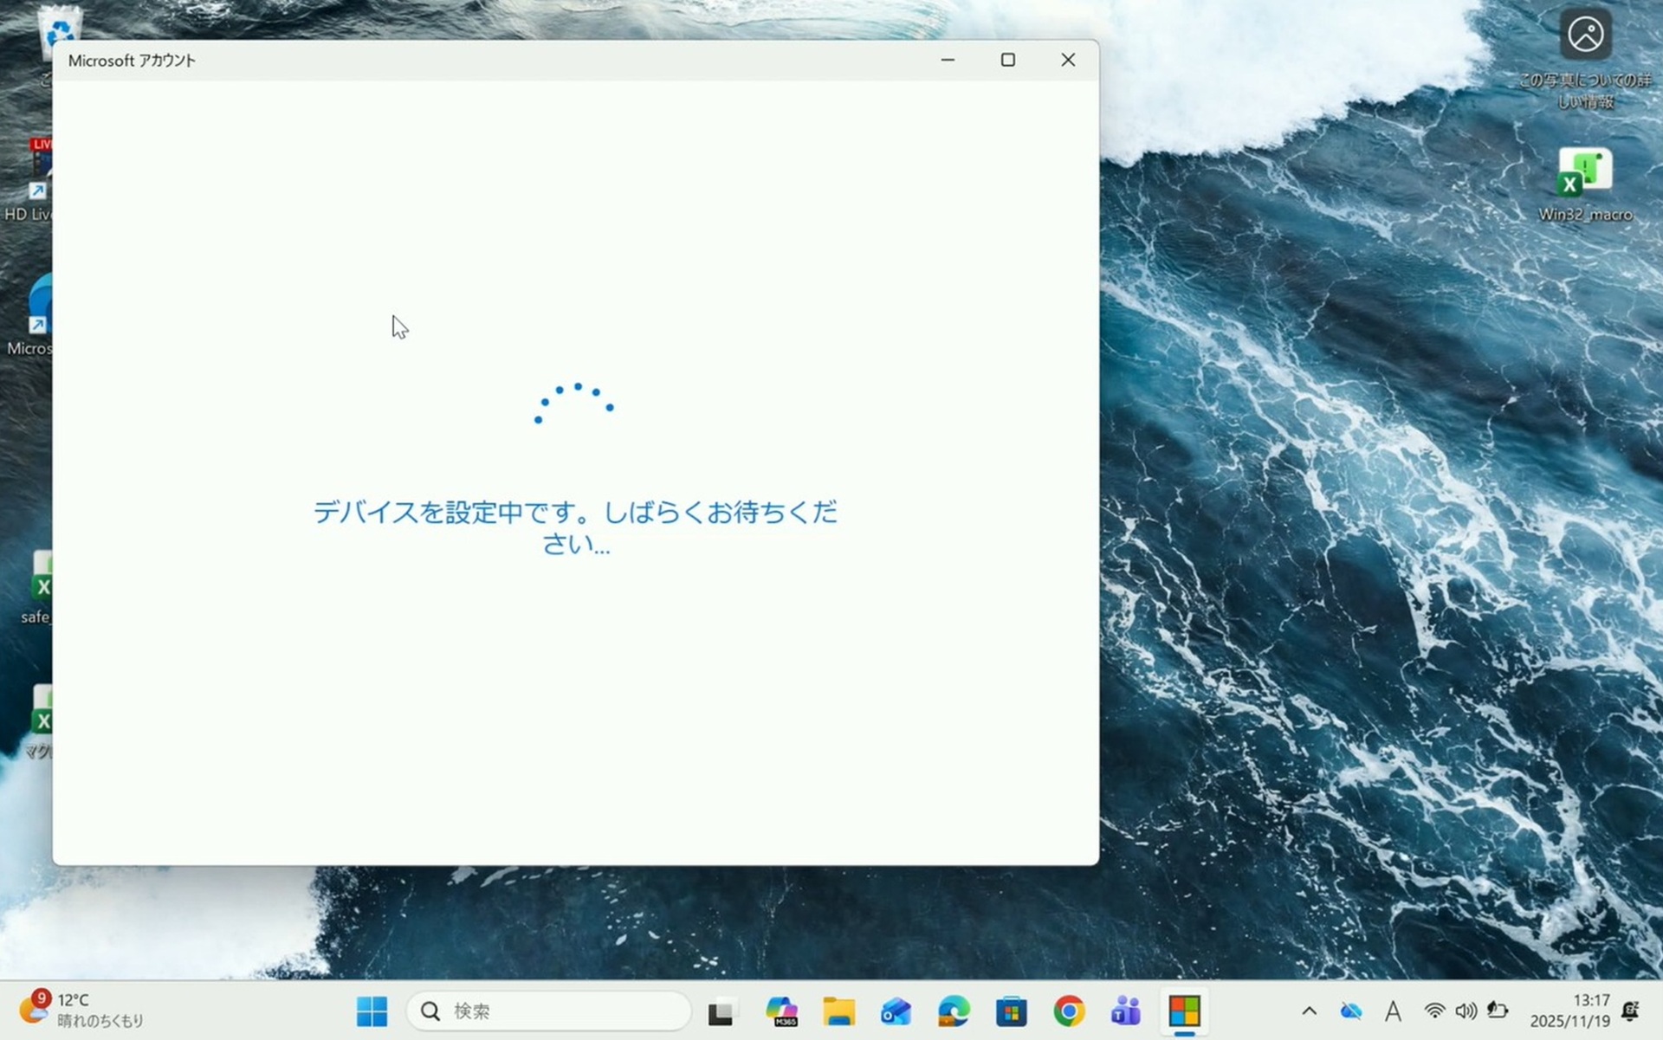Image resolution: width=1663 pixels, height=1040 pixels.
Task: Click the taskbar search box
Action: pos(549,1011)
